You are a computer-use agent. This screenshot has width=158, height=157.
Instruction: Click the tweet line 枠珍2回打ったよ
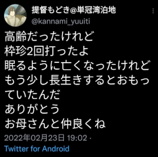click(x=46, y=51)
